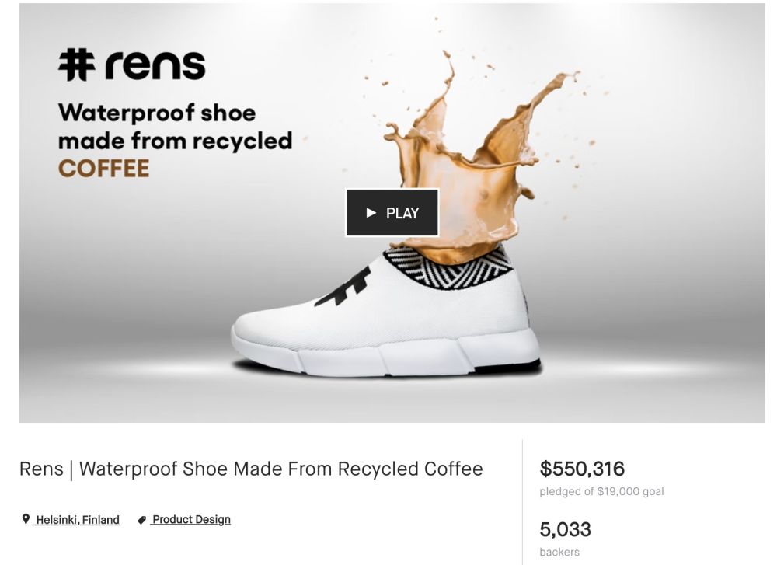This screenshot has height=565, width=777.
Task: Select the Rens project title text
Action: [x=251, y=469]
